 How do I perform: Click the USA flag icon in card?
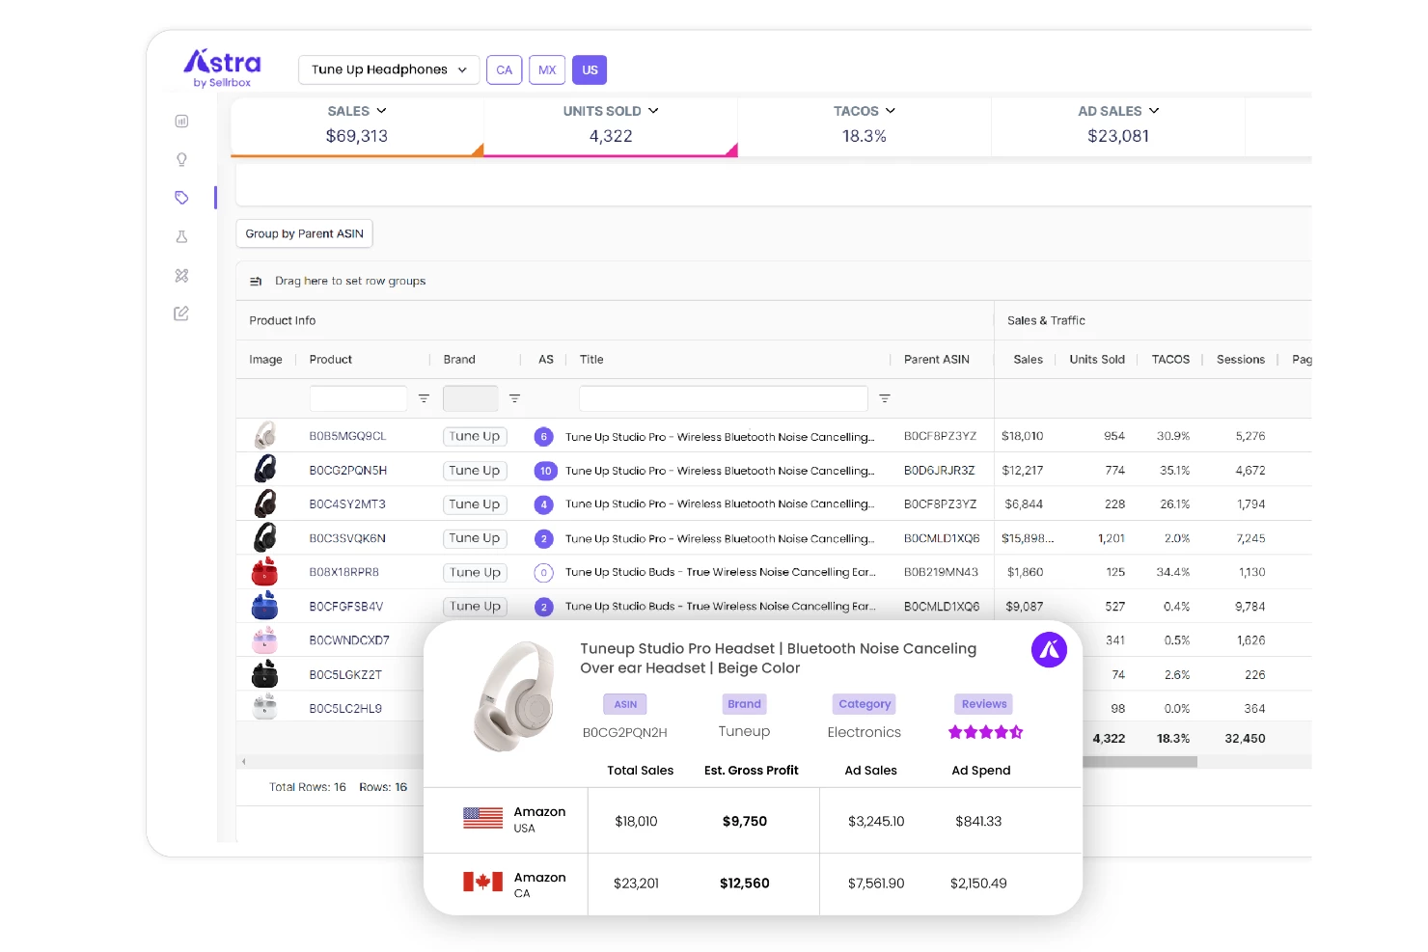coord(482,818)
